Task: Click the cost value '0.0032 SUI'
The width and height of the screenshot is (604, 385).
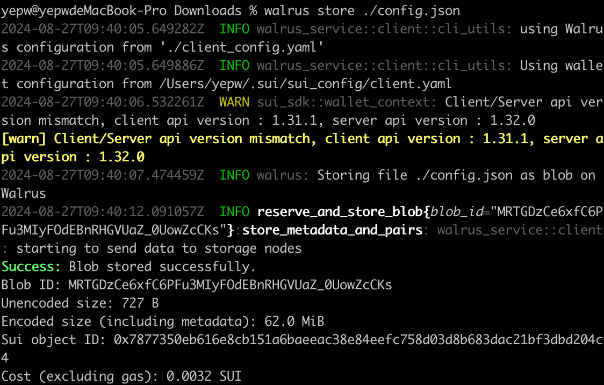Action: point(204,376)
